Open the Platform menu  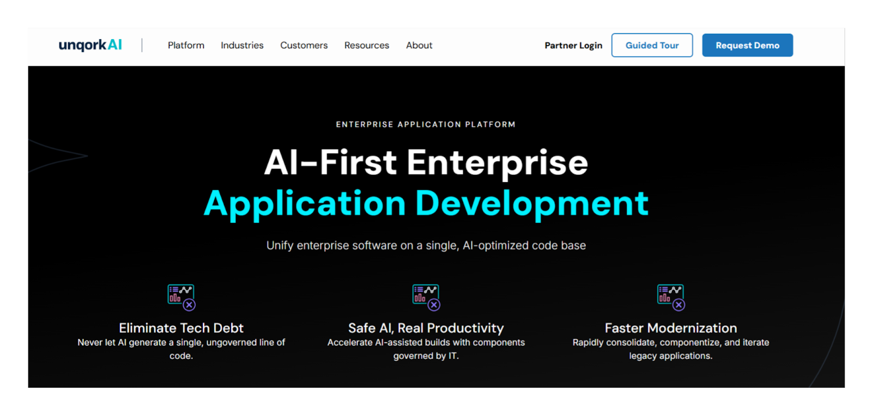tap(186, 45)
